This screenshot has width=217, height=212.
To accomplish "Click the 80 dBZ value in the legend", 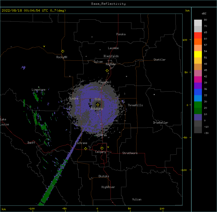I will [x=205, y=20].
